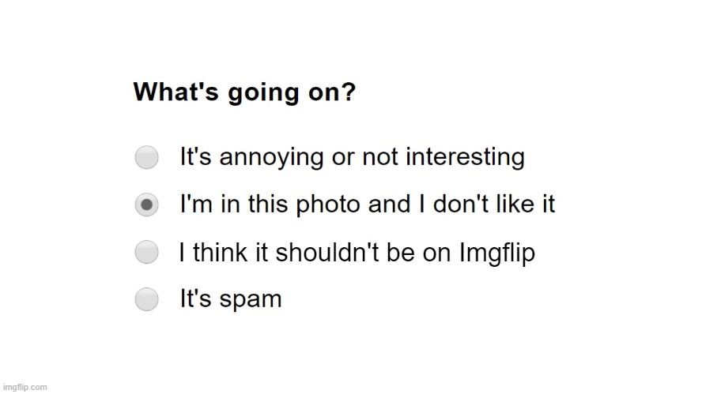Select the "shouldn't be on Imgflip" radio button

pyautogui.click(x=146, y=253)
